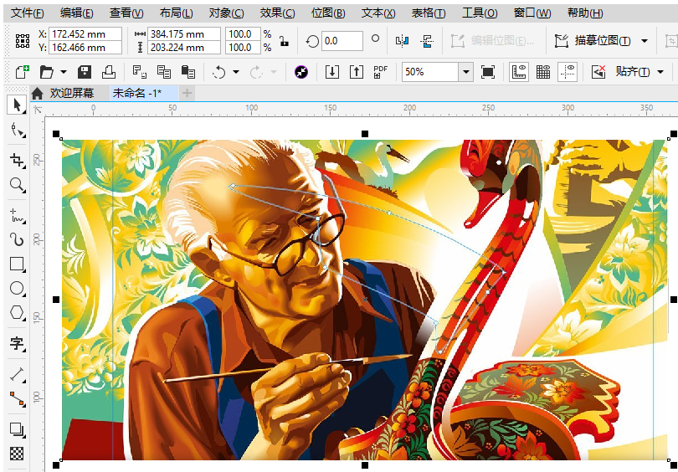This screenshot has height=472, width=678.
Task: Copy the selection to clipboard
Action: (x=164, y=72)
